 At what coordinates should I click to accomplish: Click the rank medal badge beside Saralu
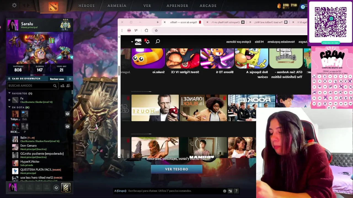[x=66, y=25]
